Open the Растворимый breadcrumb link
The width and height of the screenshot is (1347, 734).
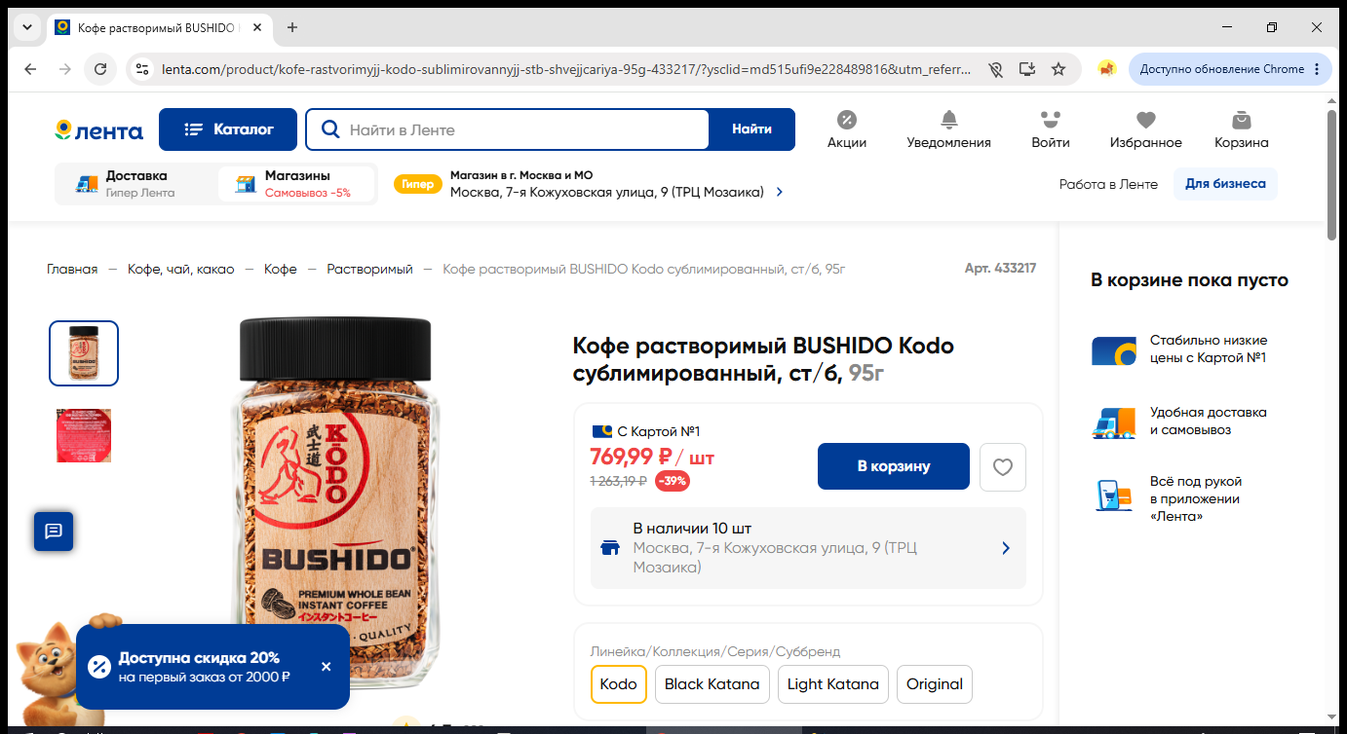click(369, 269)
